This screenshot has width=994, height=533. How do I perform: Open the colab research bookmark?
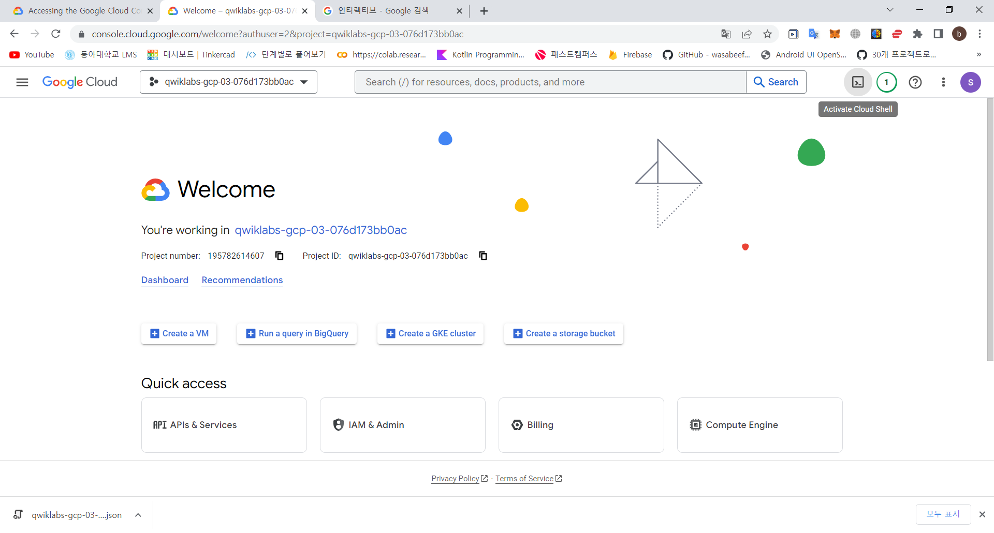pos(381,55)
